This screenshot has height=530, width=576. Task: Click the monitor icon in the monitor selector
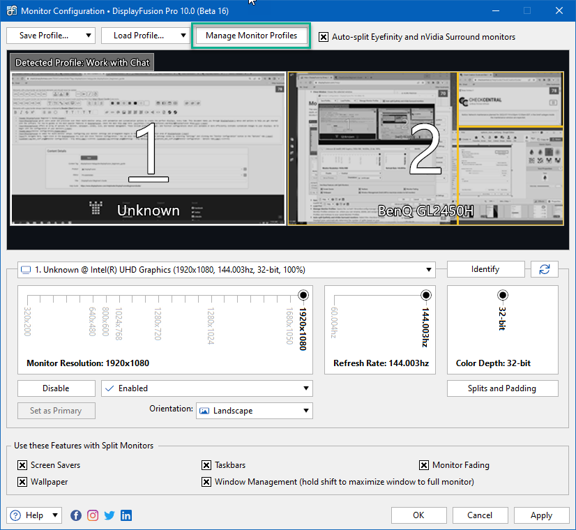[x=26, y=270]
